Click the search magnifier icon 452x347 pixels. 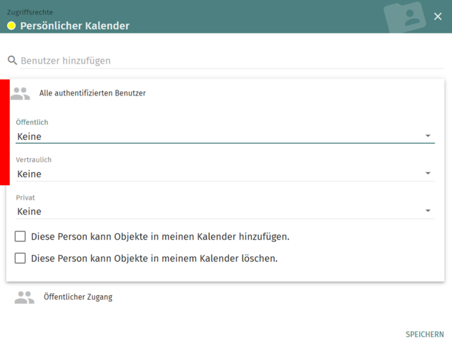click(x=12, y=60)
